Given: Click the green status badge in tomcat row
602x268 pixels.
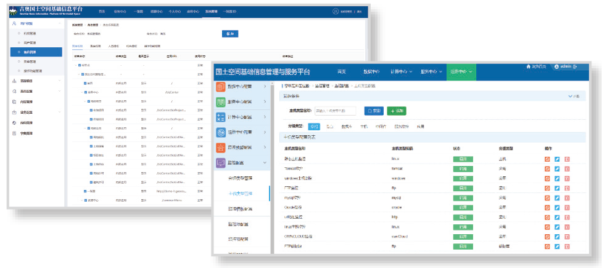Looking at the screenshot, I should point(463,169).
